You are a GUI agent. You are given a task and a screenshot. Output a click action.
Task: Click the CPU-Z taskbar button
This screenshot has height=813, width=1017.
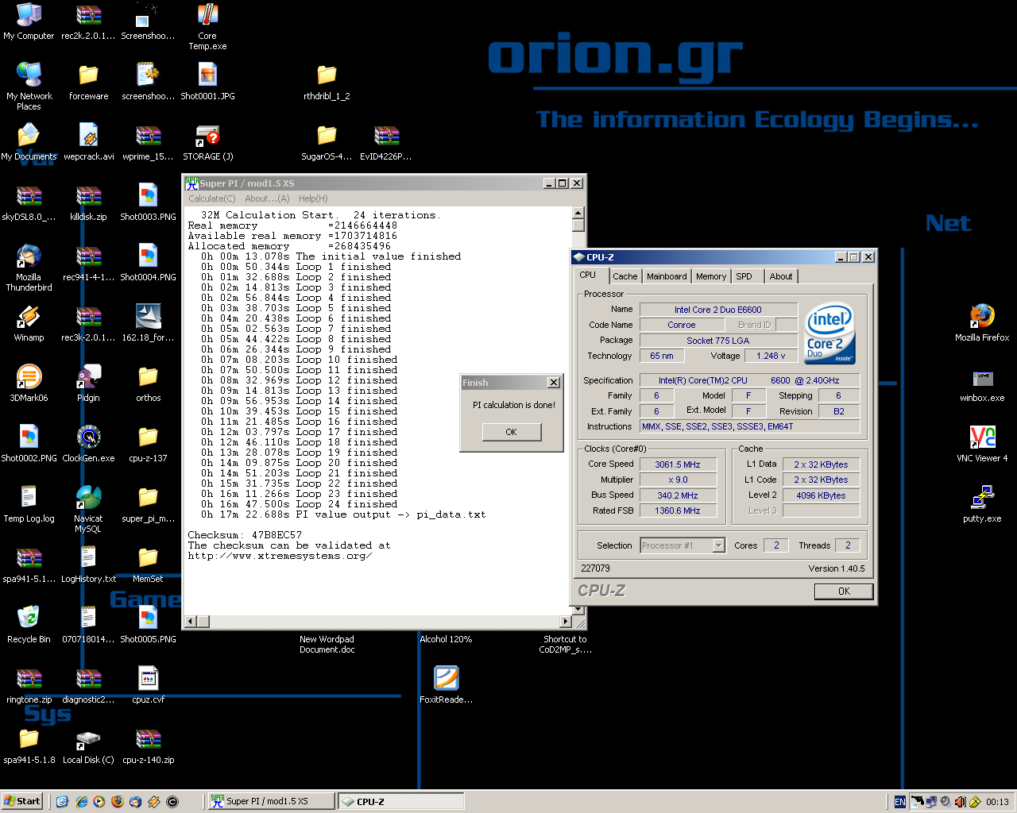point(401,802)
